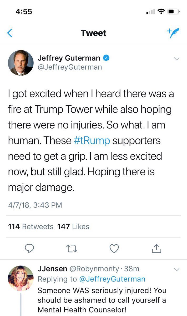Open JJensen's profile avatar
Viewport: 187px width, 316px height.
coord(21,278)
